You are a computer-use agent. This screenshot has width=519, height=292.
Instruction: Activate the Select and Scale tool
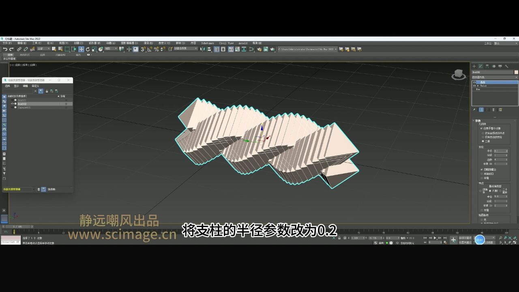[x=94, y=49]
